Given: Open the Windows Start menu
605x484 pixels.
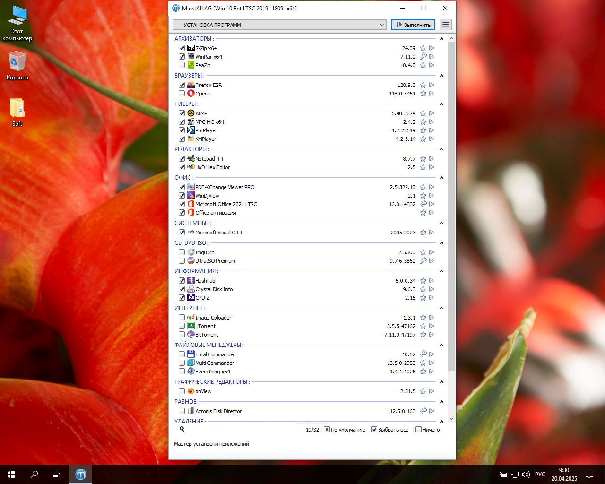Looking at the screenshot, I should (11, 475).
